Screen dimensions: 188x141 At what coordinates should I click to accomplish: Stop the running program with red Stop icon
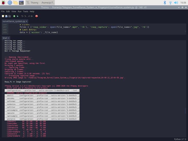(x=37, y=16)
